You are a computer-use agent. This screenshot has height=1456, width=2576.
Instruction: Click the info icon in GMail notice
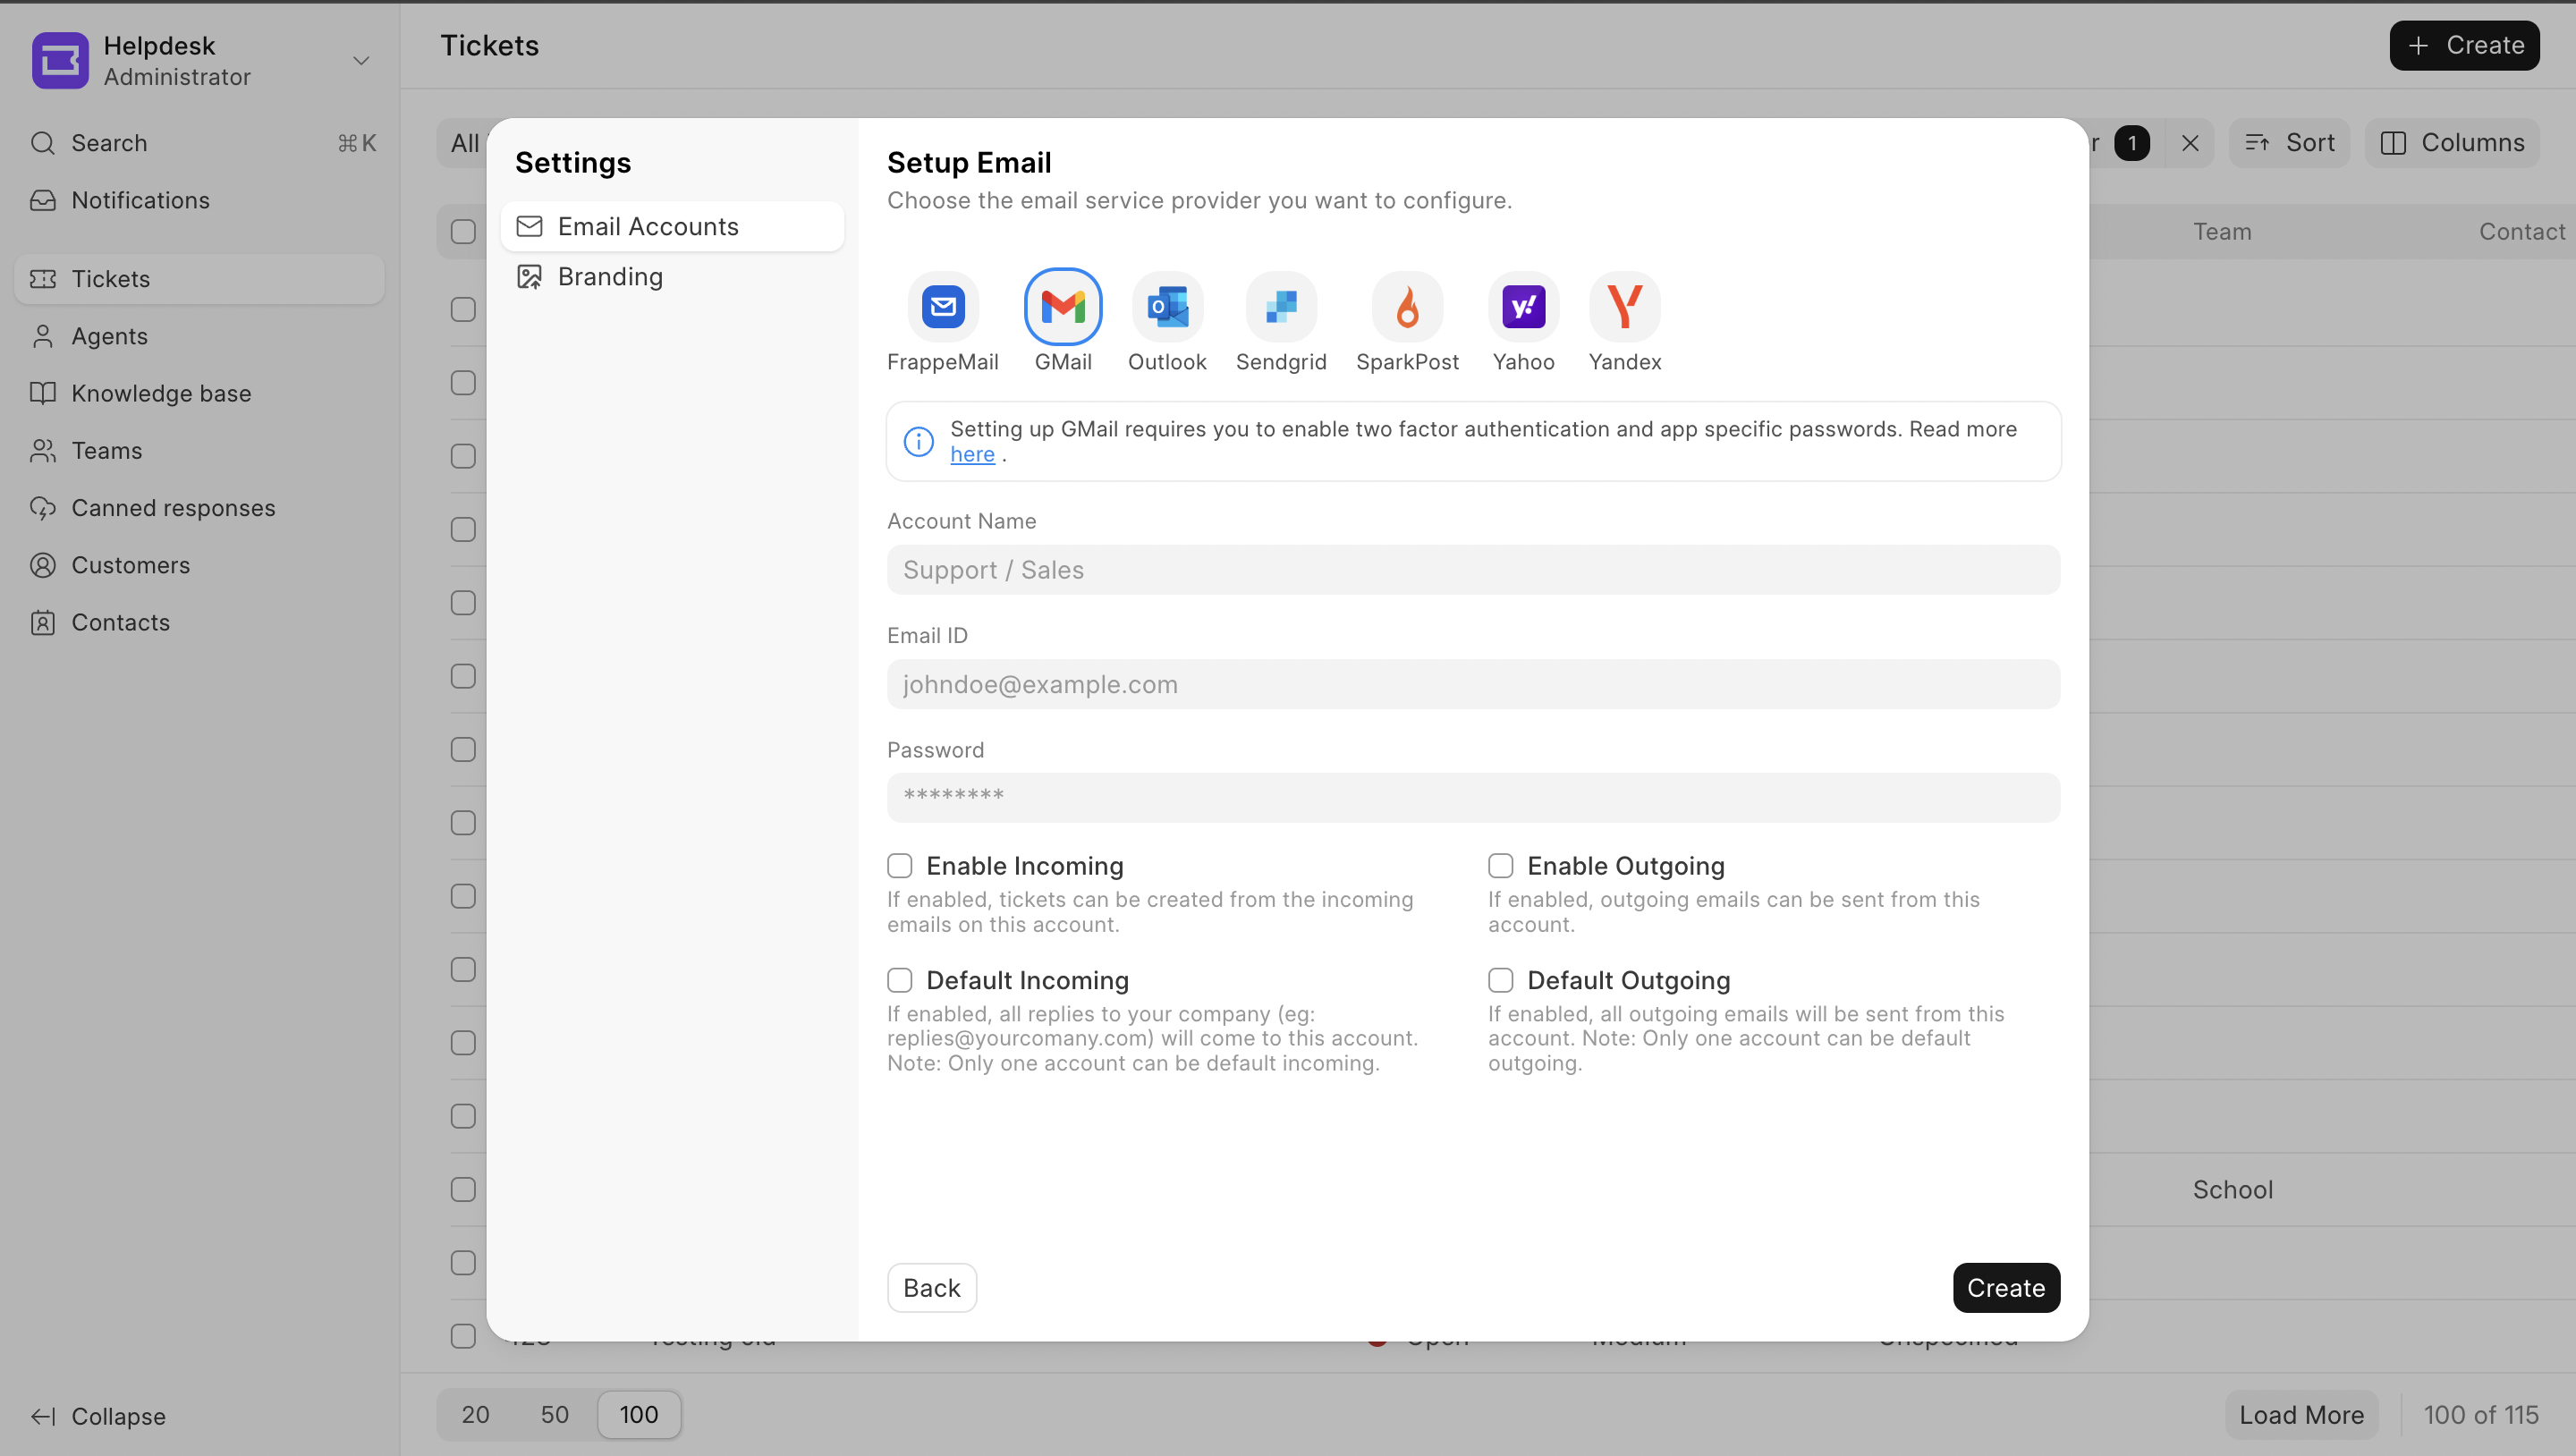[918, 441]
